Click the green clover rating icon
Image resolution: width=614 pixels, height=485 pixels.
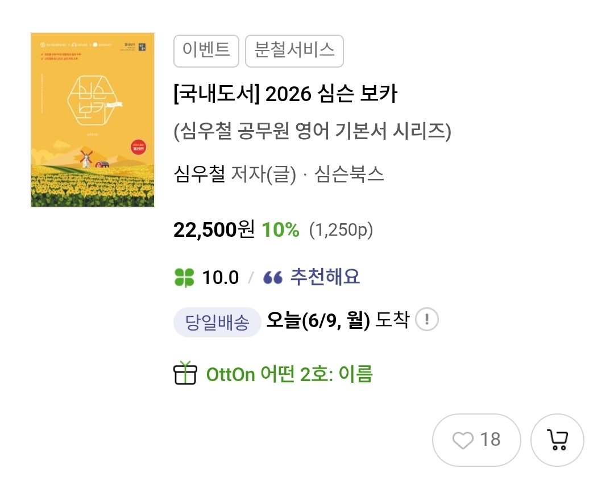click(x=184, y=278)
